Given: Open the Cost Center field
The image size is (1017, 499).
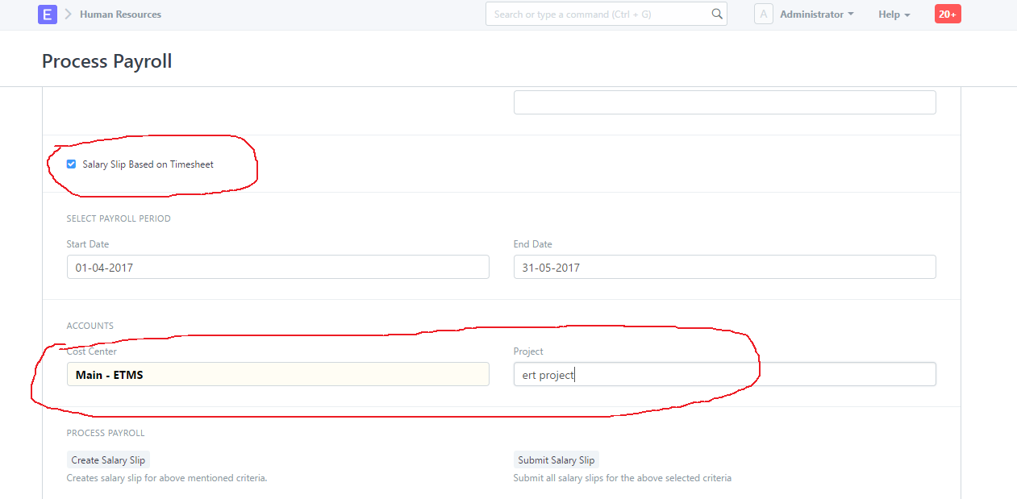Looking at the screenshot, I should coord(278,374).
